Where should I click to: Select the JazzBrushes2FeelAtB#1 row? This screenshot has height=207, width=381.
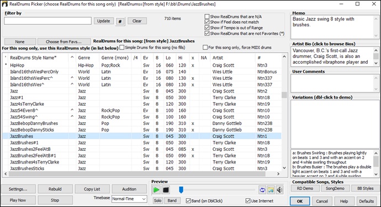coord(142,156)
